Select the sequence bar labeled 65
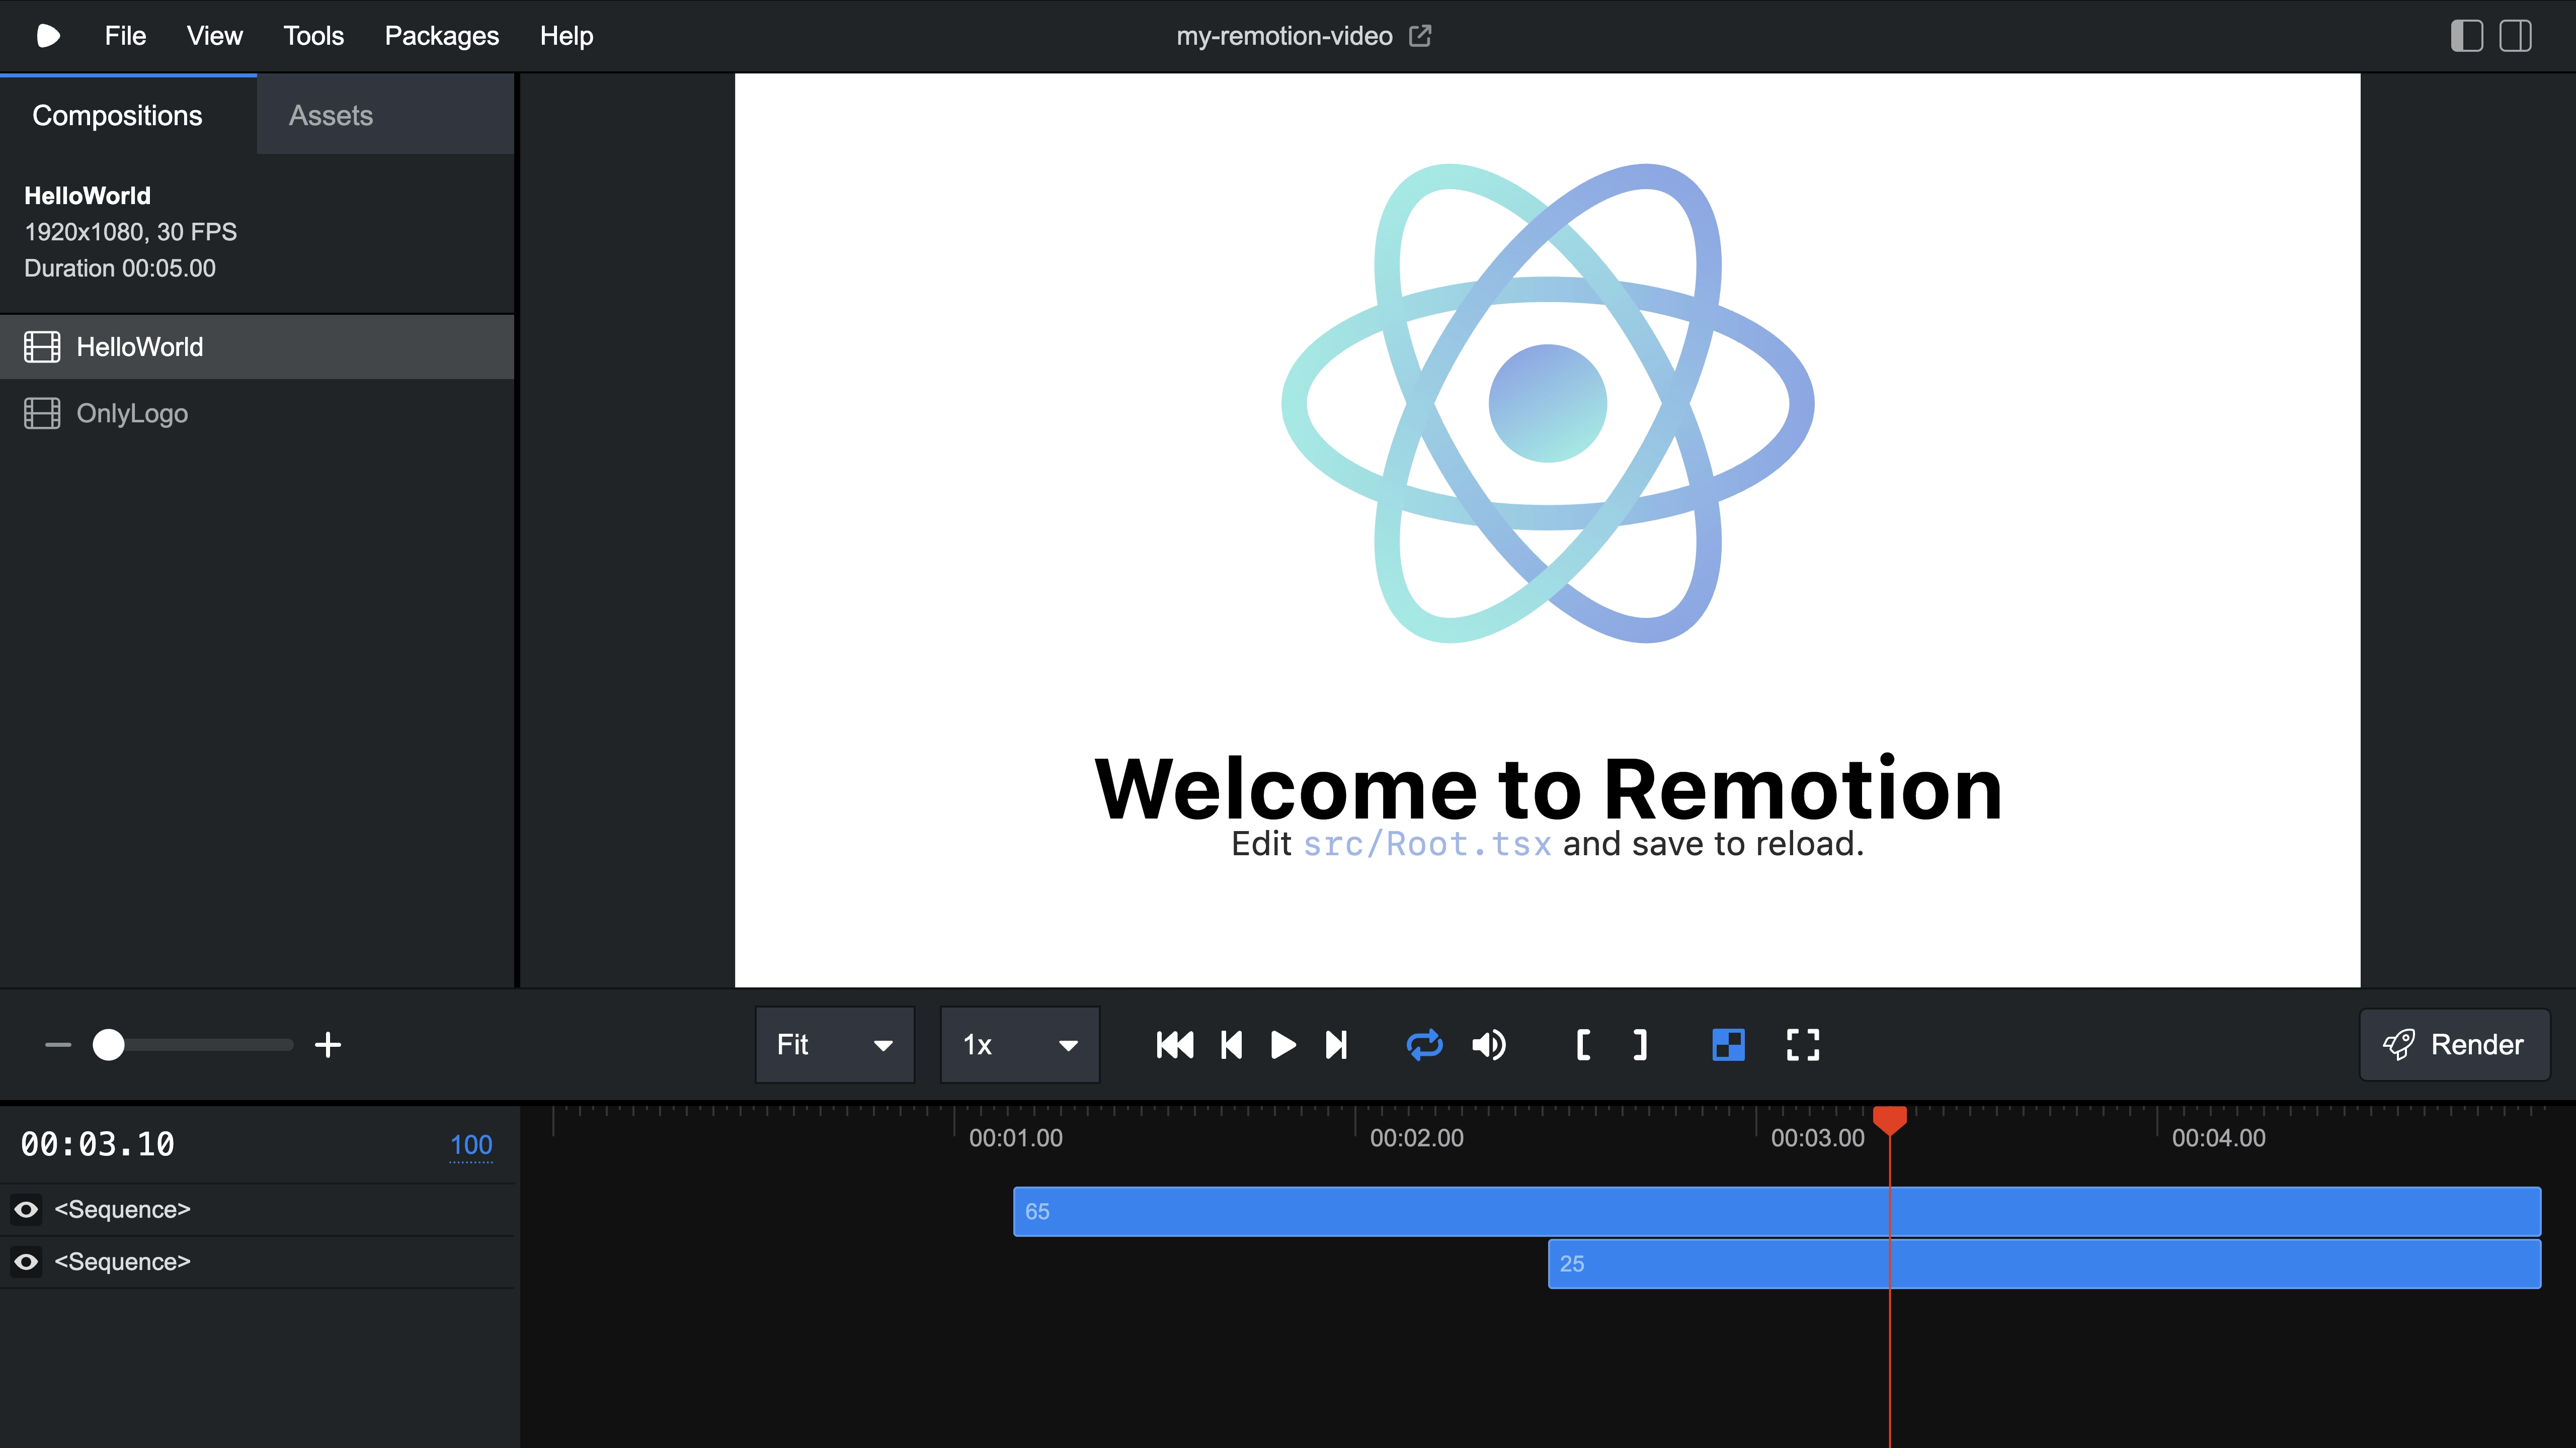Image resolution: width=2576 pixels, height=1448 pixels. click(1777, 1211)
